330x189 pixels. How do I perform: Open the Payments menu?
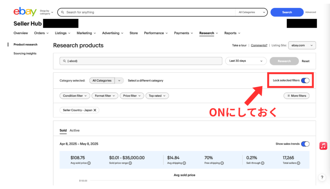point(183,33)
